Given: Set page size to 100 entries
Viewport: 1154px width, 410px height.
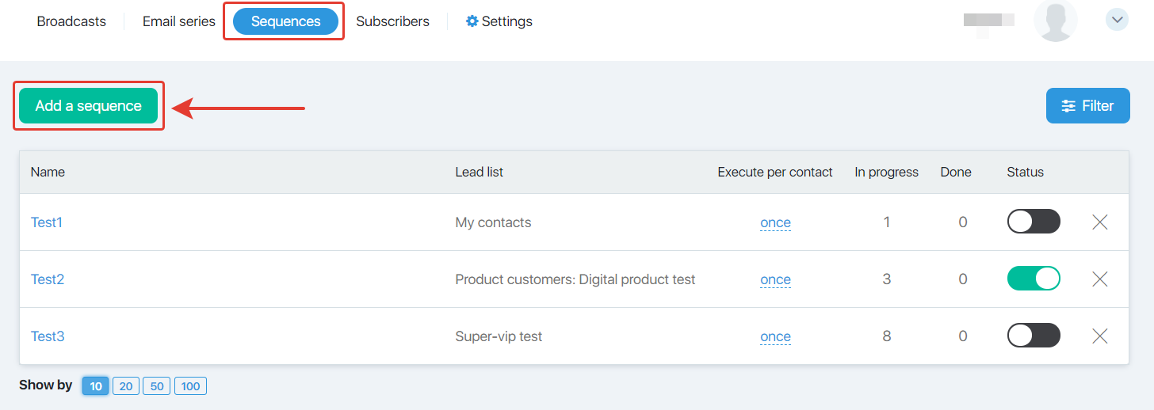Looking at the screenshot, I should tap(190, 386).
